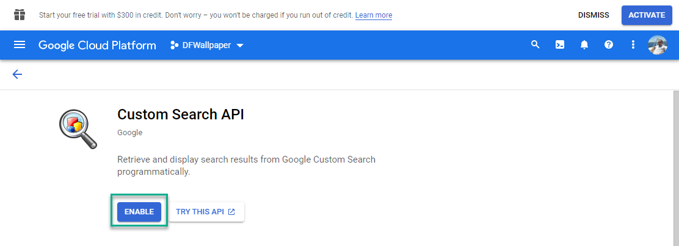679x246 pixels.
Task: Click the project hexagon dots icon
Action: point(174,45)
